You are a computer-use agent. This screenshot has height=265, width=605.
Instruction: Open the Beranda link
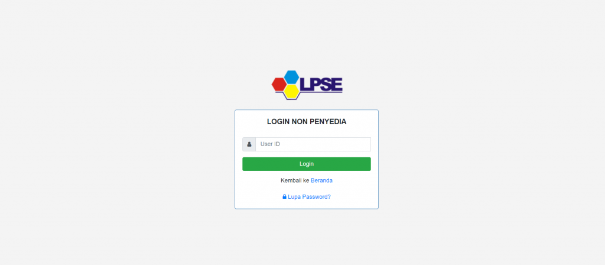321,180
